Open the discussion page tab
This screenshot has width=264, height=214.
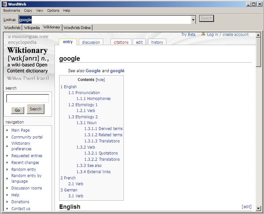pos(91,42)
